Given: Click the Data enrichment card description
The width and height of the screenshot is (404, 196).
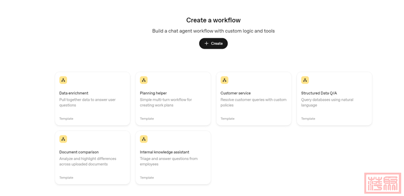Looking at the screenshot, I should [x=87, y=102].
